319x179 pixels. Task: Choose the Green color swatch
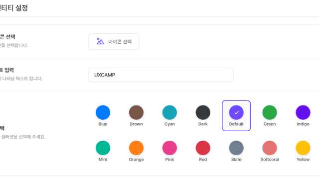click(x=270, y=112)
